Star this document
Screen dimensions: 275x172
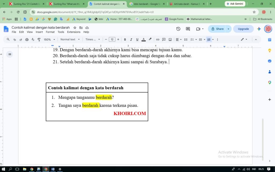pos(75,28)
